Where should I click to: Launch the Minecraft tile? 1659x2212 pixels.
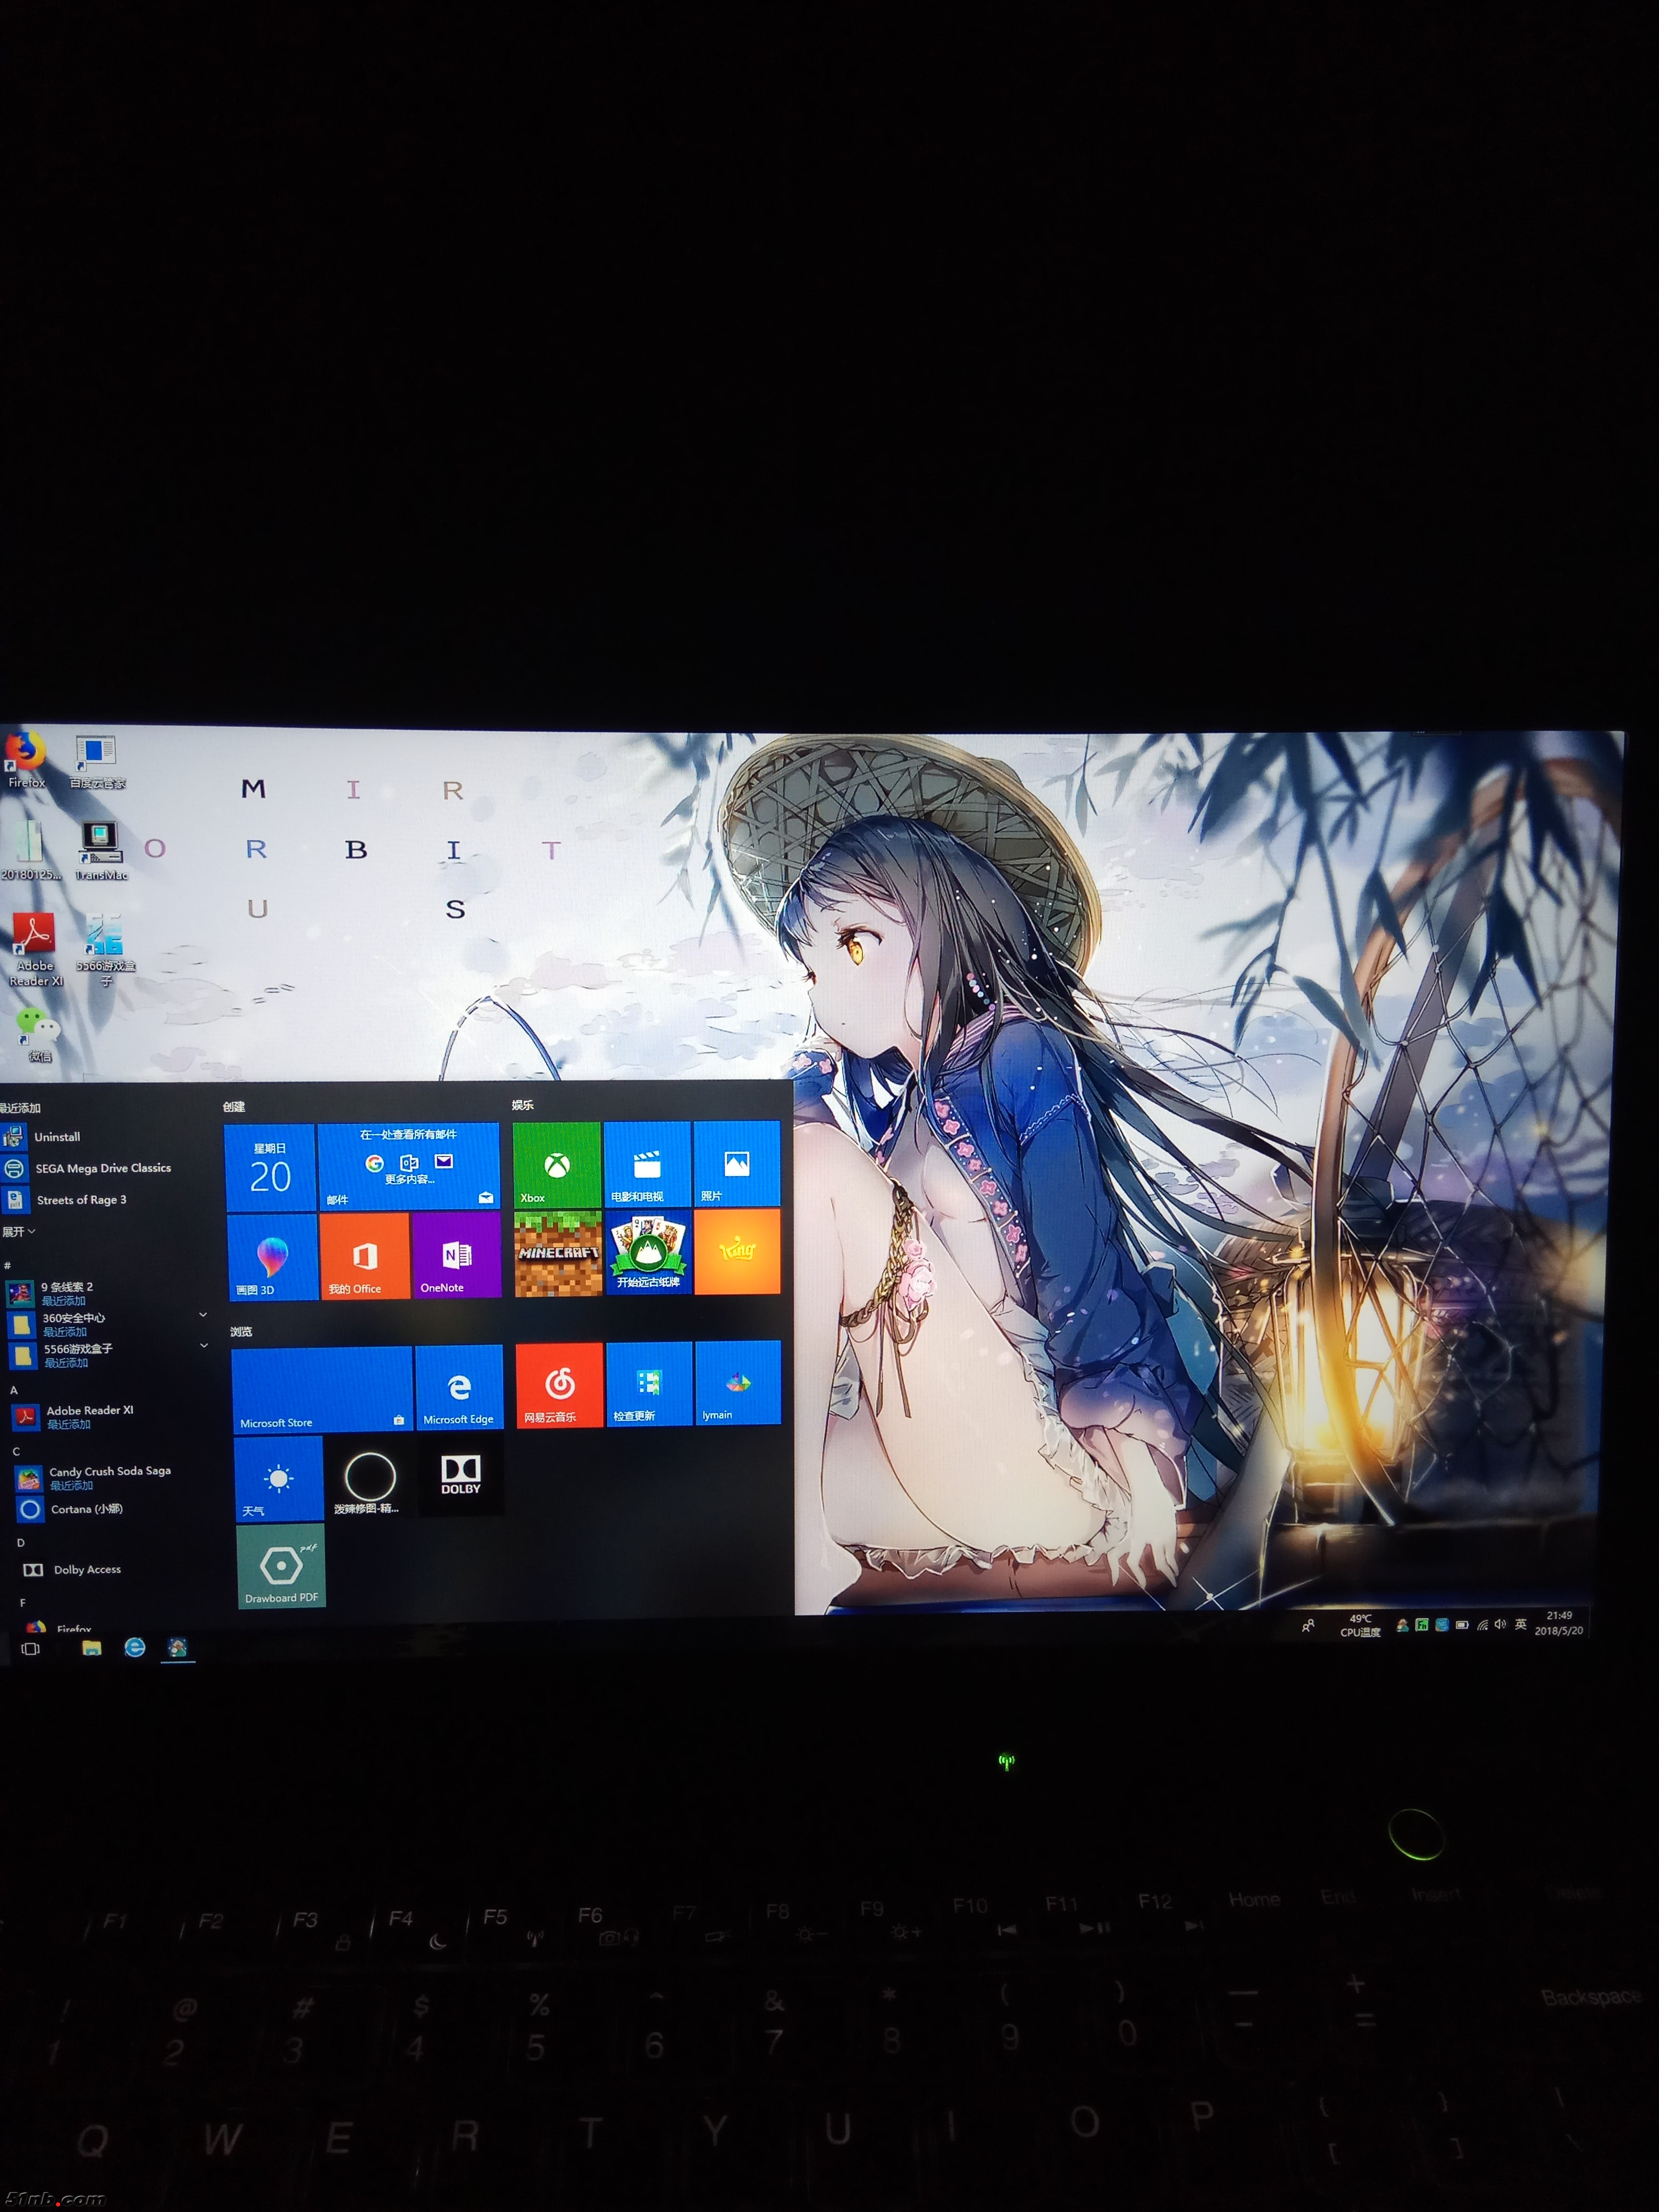click(558, 1253)
